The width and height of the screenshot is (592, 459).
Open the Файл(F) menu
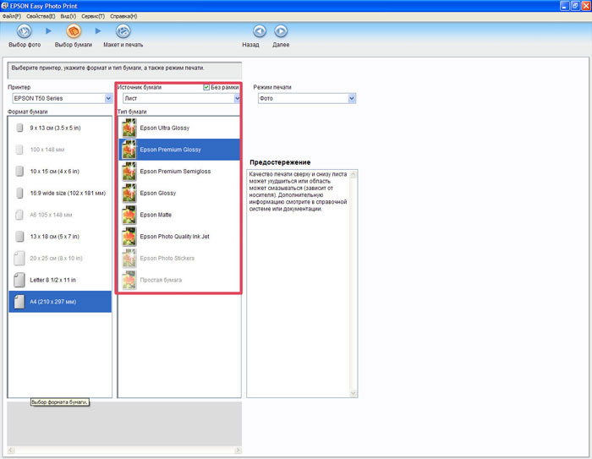[11, 16]
